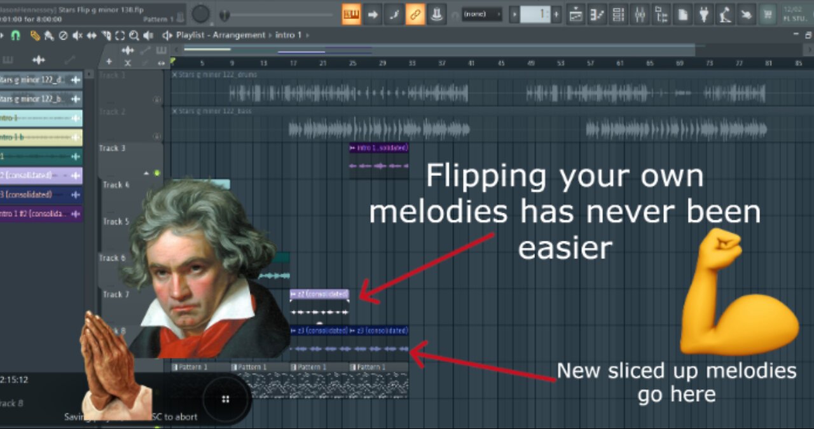Click the X icon above track headers
Viewport: 814px width, 429px height.
point(127,62)
